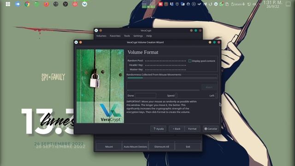This screenshot has width=295, height=166.
Task: Open the Tools menu in VeraCrypt
Action: tap(127, 36)
